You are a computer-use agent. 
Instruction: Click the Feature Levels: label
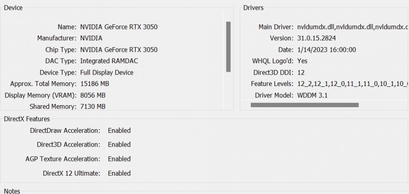point(272,84)
